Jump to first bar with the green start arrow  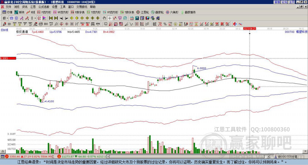[x=51, y=18]
